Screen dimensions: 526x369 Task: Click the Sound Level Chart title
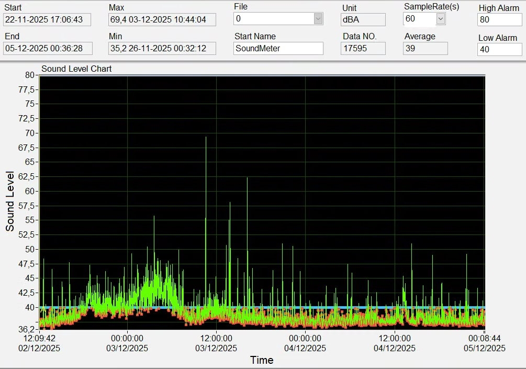(76, 69)
